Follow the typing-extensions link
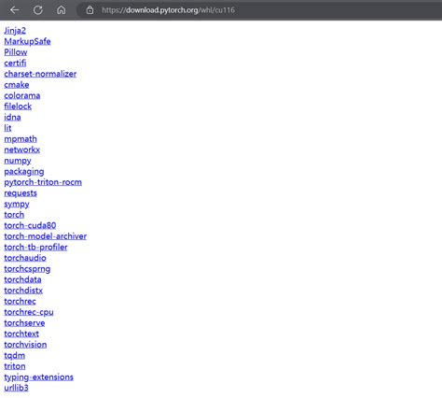The width and height of the screenshot is (442, 398). 39,377
